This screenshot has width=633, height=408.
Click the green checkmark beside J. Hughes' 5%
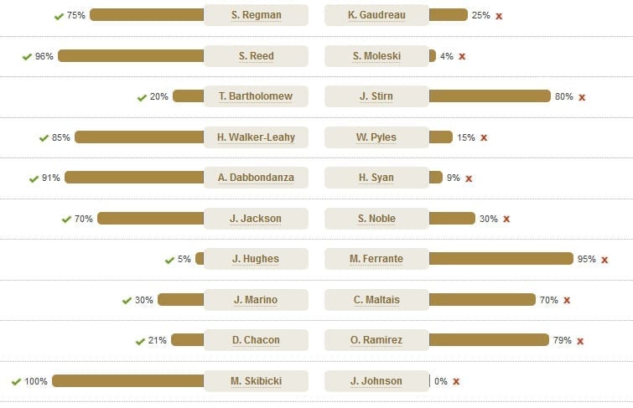[x=169, y=261]
